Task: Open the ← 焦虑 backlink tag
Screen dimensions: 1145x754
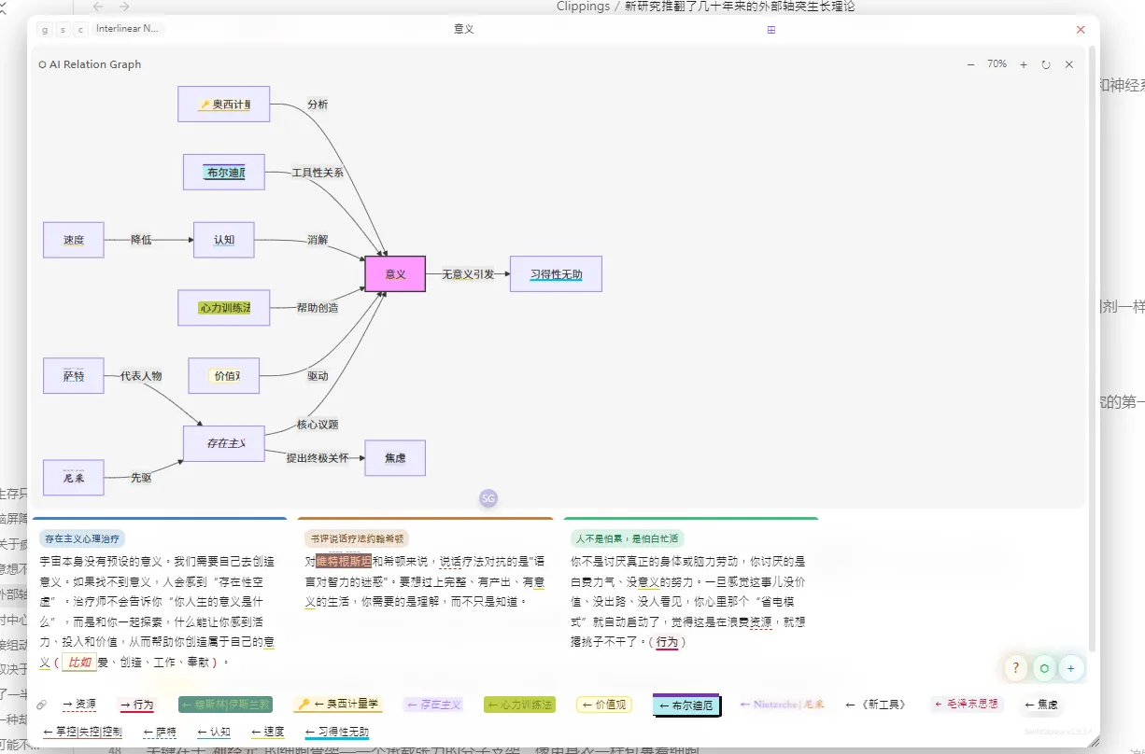Action: coord(1041,705)
